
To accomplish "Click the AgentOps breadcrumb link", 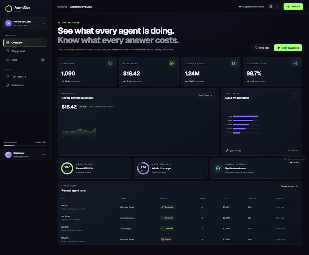I will (62, 7).
